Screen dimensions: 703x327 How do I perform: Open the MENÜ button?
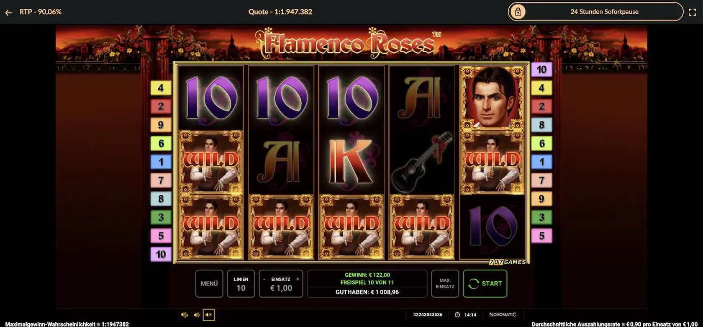[x=209, y=284]
